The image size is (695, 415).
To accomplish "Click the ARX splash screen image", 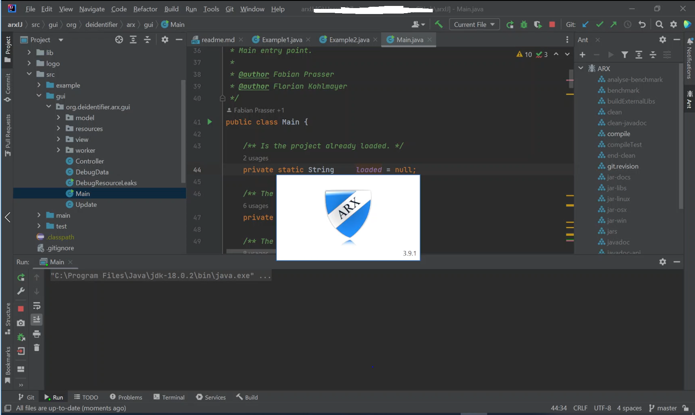I will pos(348,217).
